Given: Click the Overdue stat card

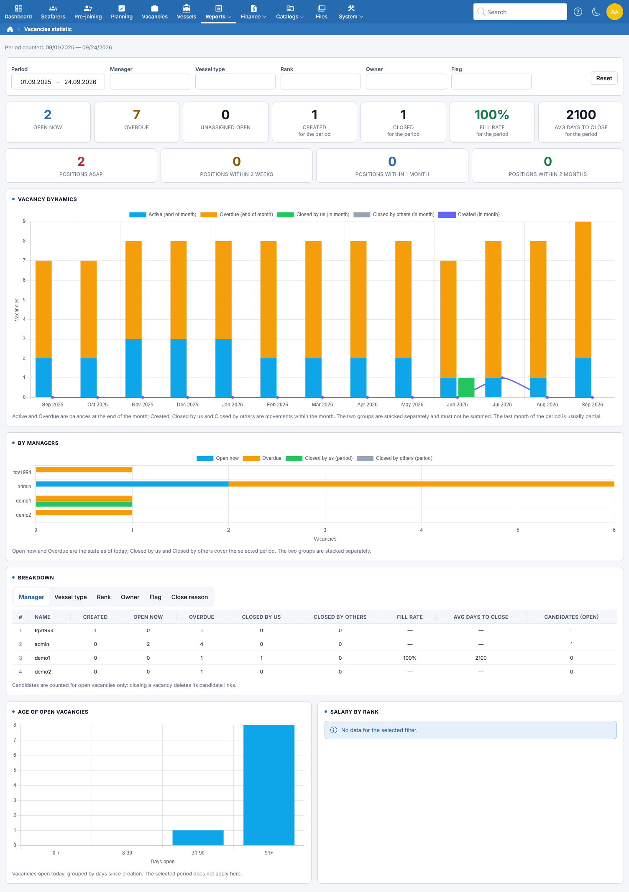Looking at the screenshot, I should point(137,122).
